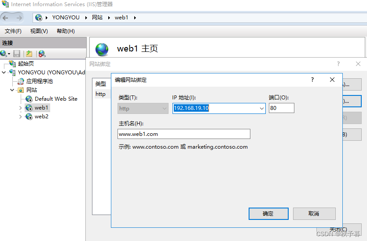Image resolution: width=367 pixels, height=241 pixels.
Task: Click 网站 in the breadcrumb bar
Action: [x=97, y=18]
